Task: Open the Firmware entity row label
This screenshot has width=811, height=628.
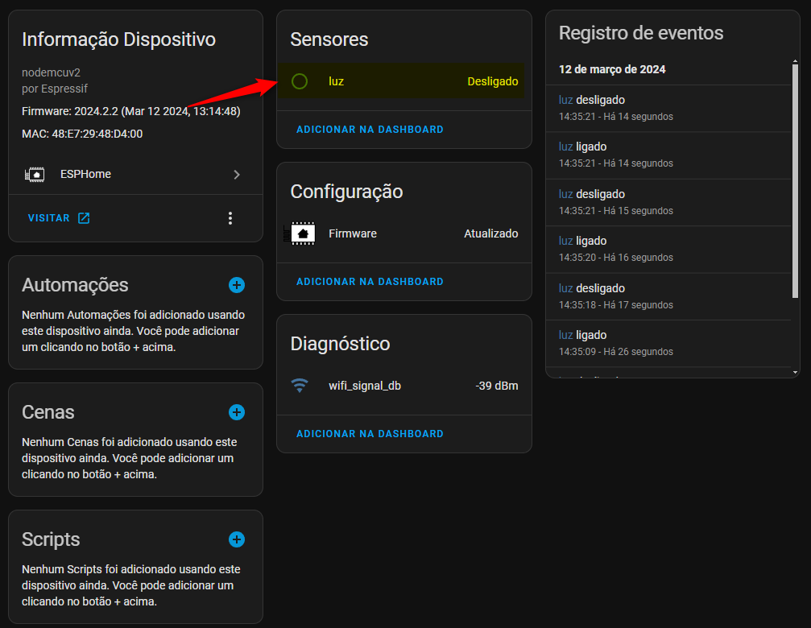Action: [x=353, y=233]
